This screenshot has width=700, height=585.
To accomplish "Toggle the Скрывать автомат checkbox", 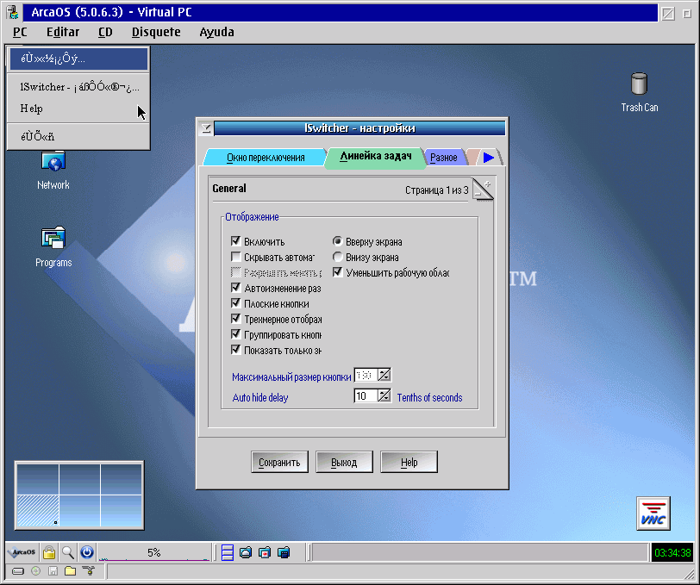I will pyautogui.click(x=235, y=257).
